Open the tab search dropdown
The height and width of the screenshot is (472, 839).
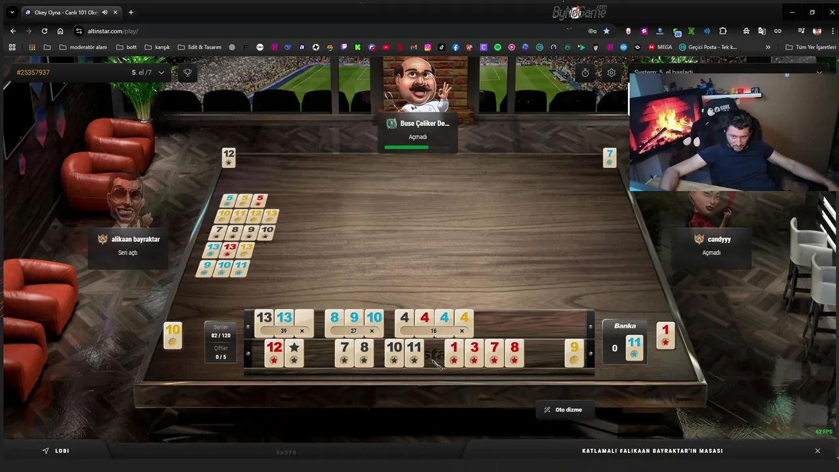(x=12, y=12)
